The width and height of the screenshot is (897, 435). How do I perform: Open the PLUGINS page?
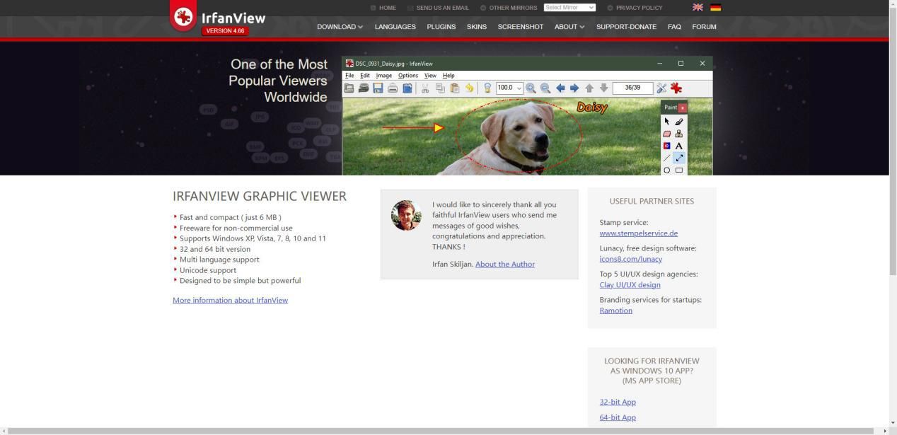pyautogui.click(x=441, y=27)
